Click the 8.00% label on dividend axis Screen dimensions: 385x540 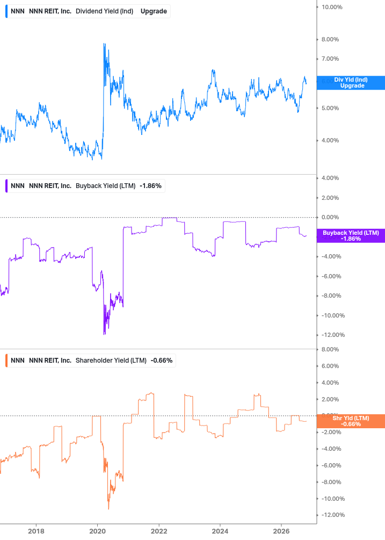point(330,39)
